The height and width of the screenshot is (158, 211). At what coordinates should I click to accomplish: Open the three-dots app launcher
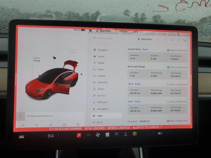(x=88, y=135)
